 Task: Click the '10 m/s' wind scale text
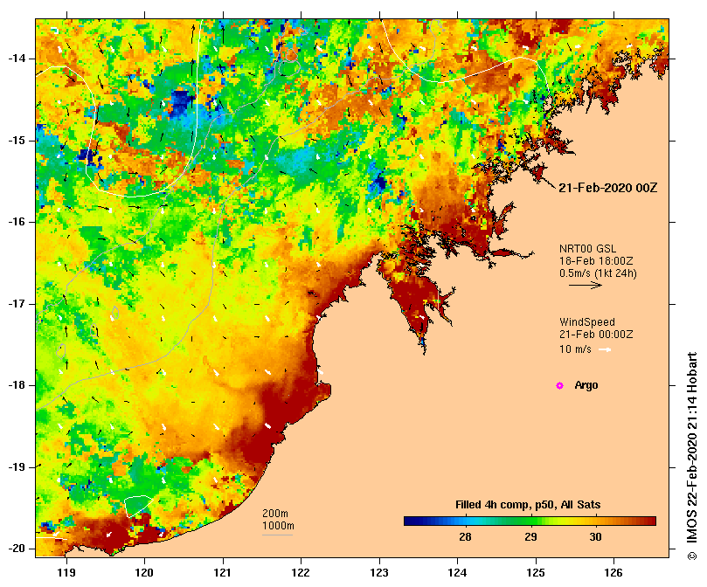click(x=575, y=349)
